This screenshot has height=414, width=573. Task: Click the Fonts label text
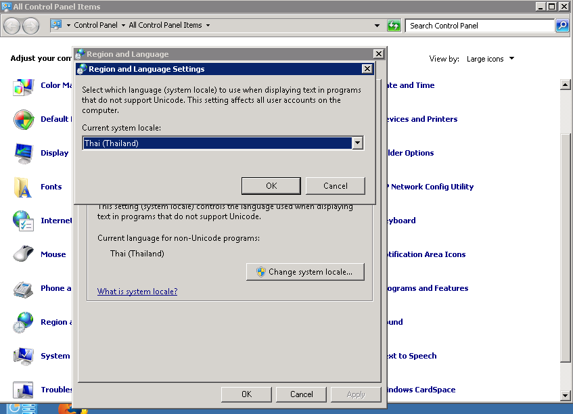(51, 187)
